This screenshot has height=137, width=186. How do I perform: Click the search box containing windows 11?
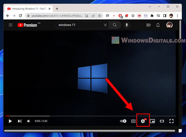[x=80, y=25]
